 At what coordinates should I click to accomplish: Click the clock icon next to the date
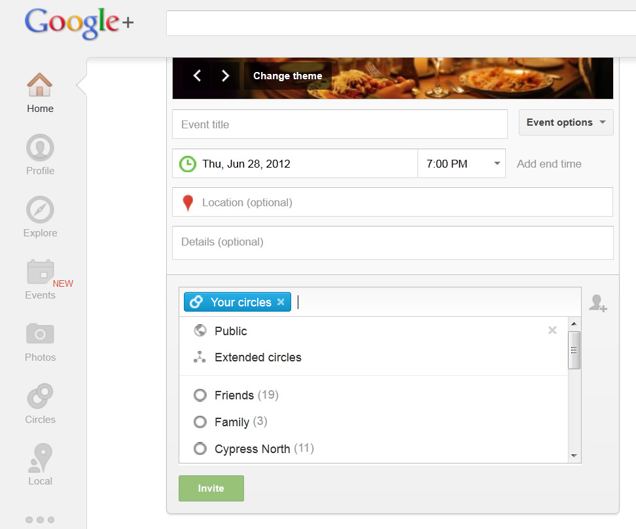188,164
